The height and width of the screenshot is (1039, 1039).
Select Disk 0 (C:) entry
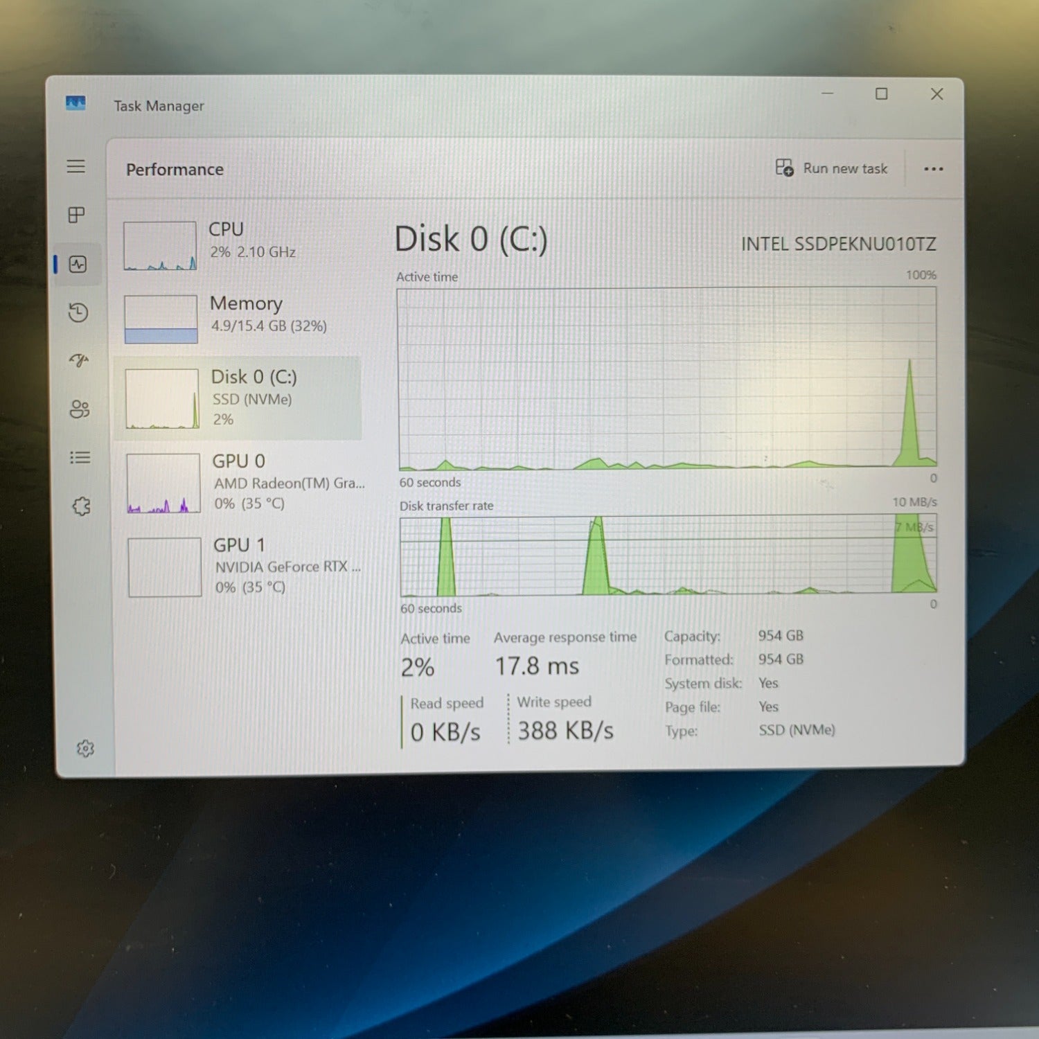[x=238, y=398]
